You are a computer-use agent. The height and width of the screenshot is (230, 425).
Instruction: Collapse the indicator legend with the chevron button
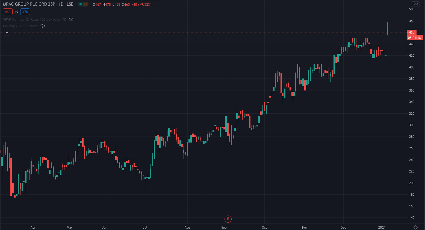pos(7,33)
